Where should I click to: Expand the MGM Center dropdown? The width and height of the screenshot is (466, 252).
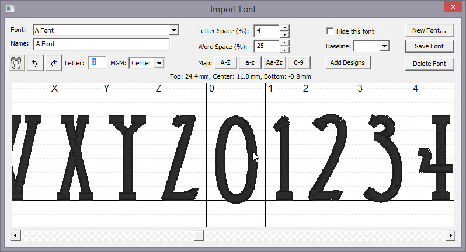(159, 62)
